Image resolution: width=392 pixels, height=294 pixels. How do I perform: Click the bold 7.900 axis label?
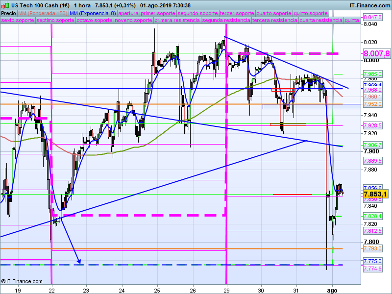(371, 151)
